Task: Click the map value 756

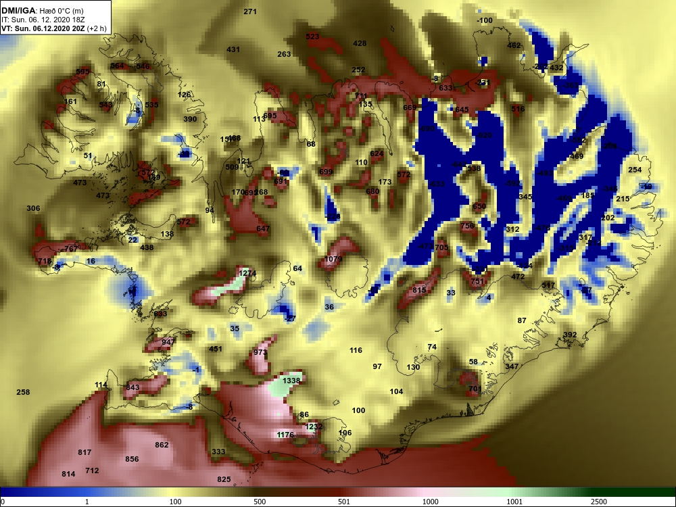Action: [467, 226]
